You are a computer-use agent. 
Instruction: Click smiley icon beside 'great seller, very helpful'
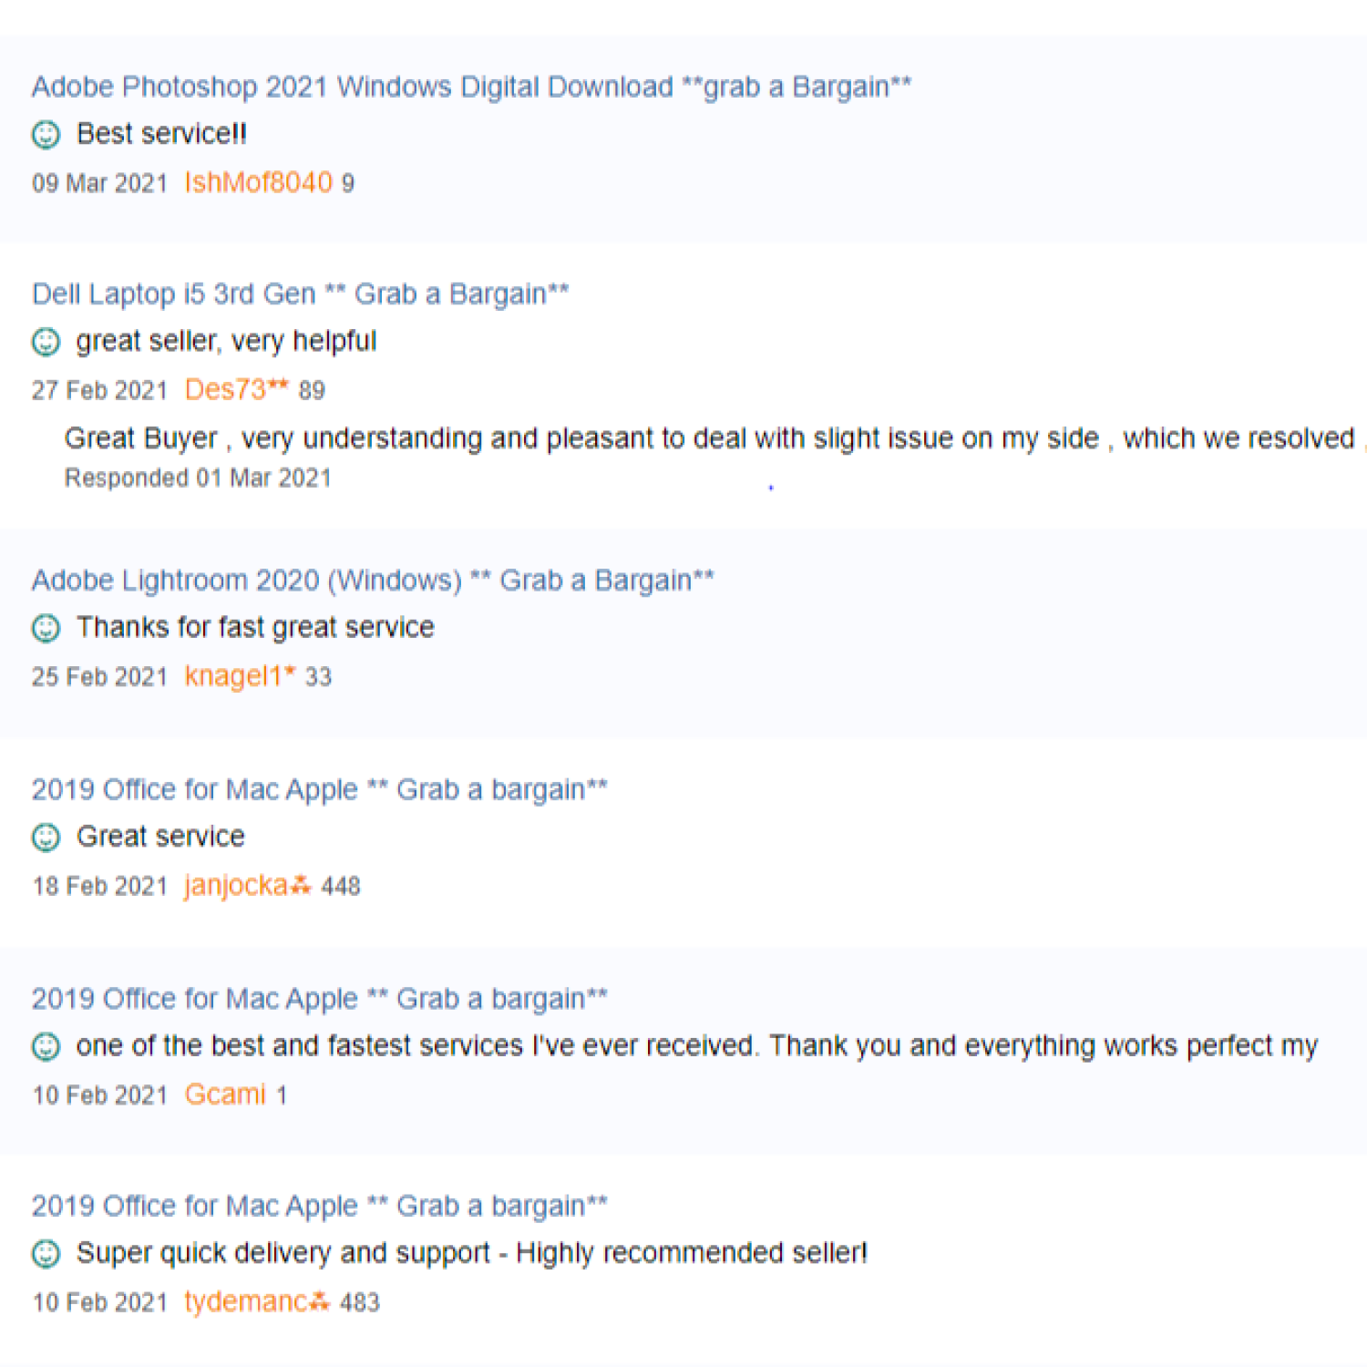pos(46,342)
